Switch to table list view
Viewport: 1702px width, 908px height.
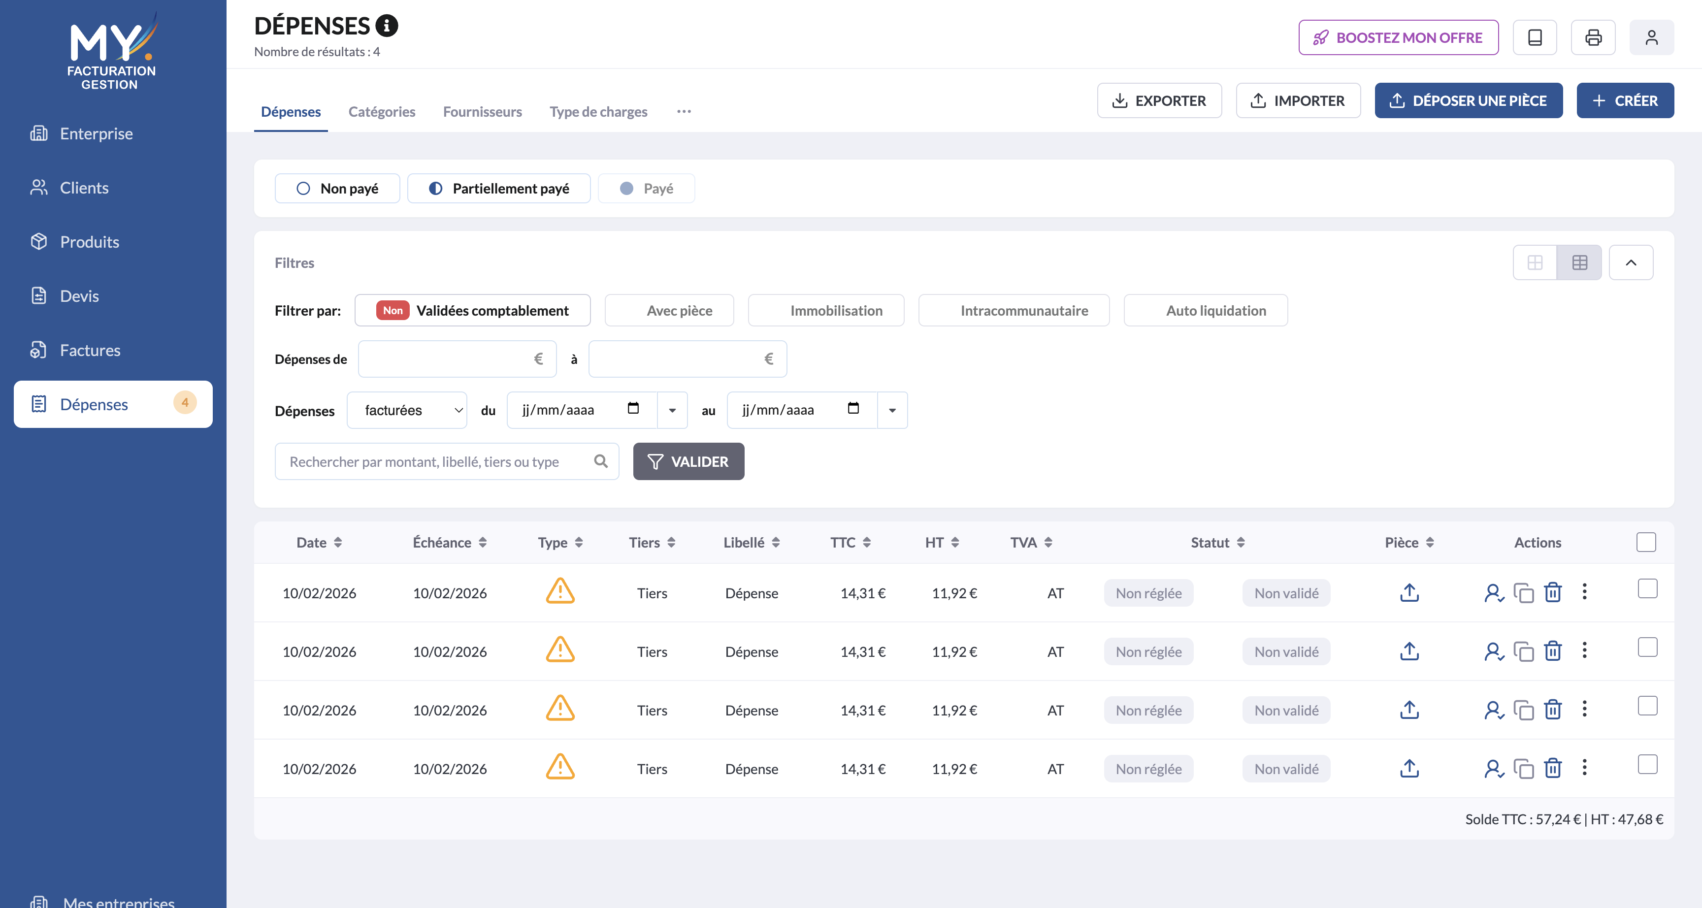(x=1579, y=263)
